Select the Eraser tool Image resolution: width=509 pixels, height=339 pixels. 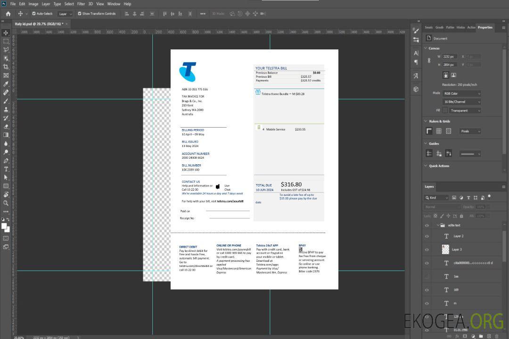(x=6, y=127)
